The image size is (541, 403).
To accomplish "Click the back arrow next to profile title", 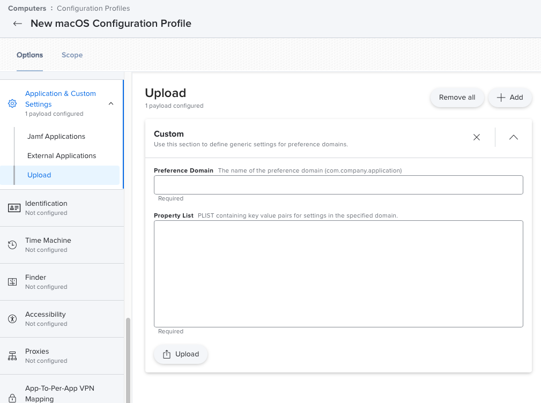I will [16, 24].
